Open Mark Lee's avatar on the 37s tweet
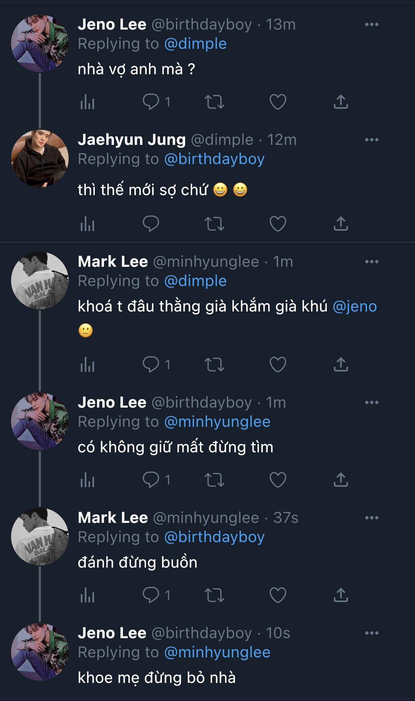This screenshot has width=415, height=701. point(40,537)
